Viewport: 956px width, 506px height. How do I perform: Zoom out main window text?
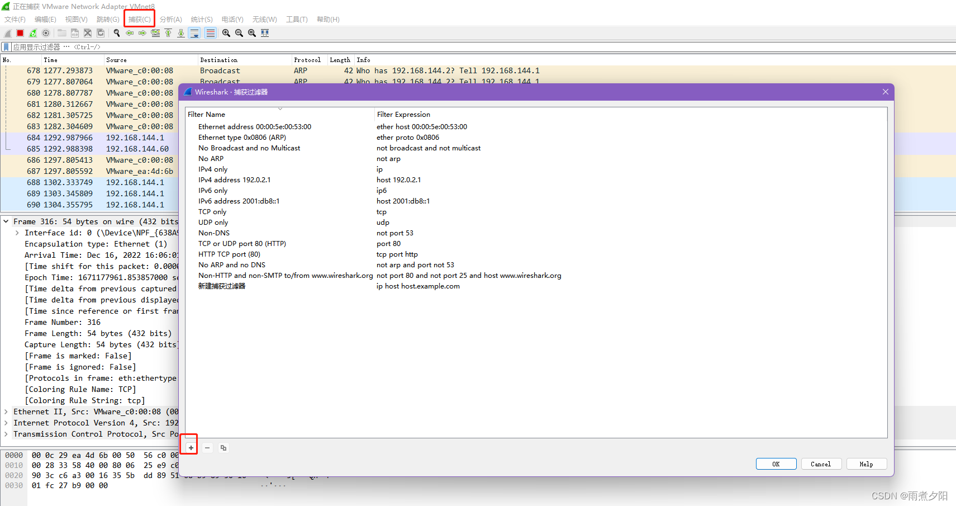(239, 33)
